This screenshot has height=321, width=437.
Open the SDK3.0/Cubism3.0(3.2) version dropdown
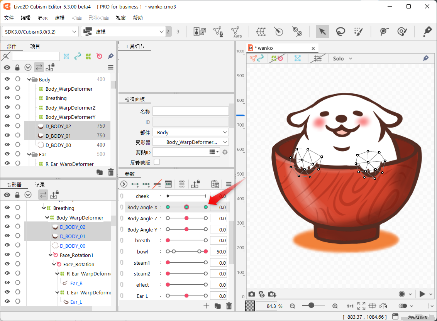click(41, 32)
